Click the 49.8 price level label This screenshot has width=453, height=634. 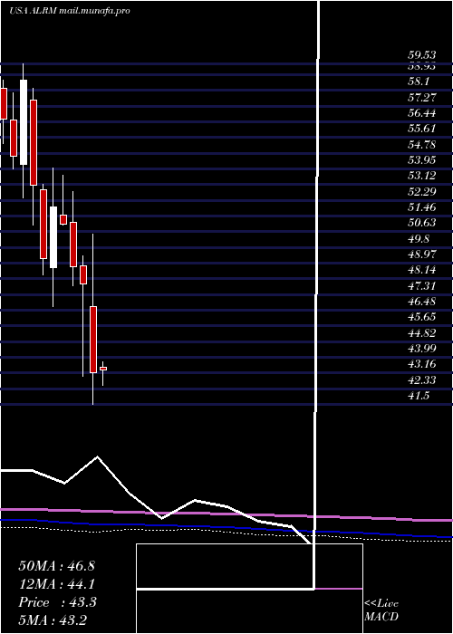point(419,238)
